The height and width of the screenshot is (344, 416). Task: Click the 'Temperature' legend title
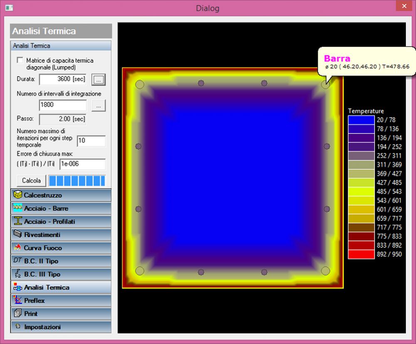tap(366, 111)
